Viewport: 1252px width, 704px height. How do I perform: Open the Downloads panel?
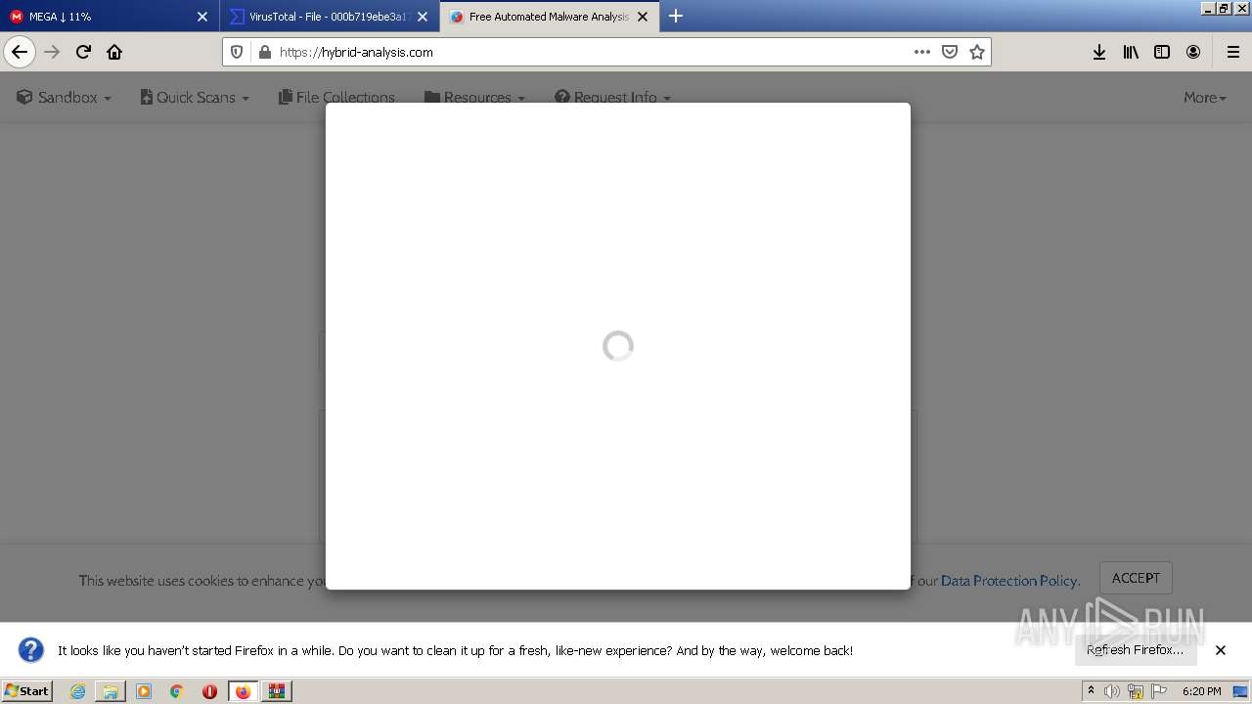[x=1099, y=52]
